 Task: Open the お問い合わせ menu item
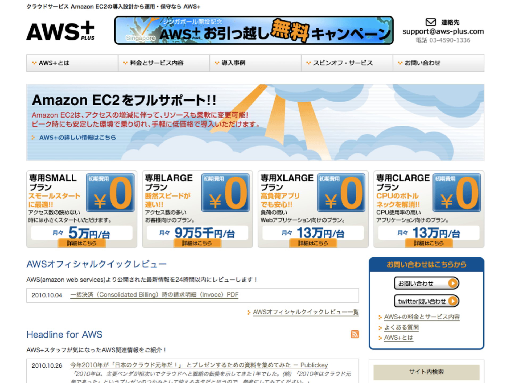point(438,63)
